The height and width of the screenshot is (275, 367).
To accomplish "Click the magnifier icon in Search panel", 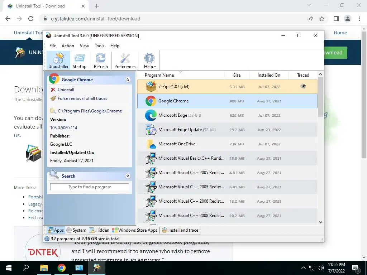I will (x=54, y=175).
